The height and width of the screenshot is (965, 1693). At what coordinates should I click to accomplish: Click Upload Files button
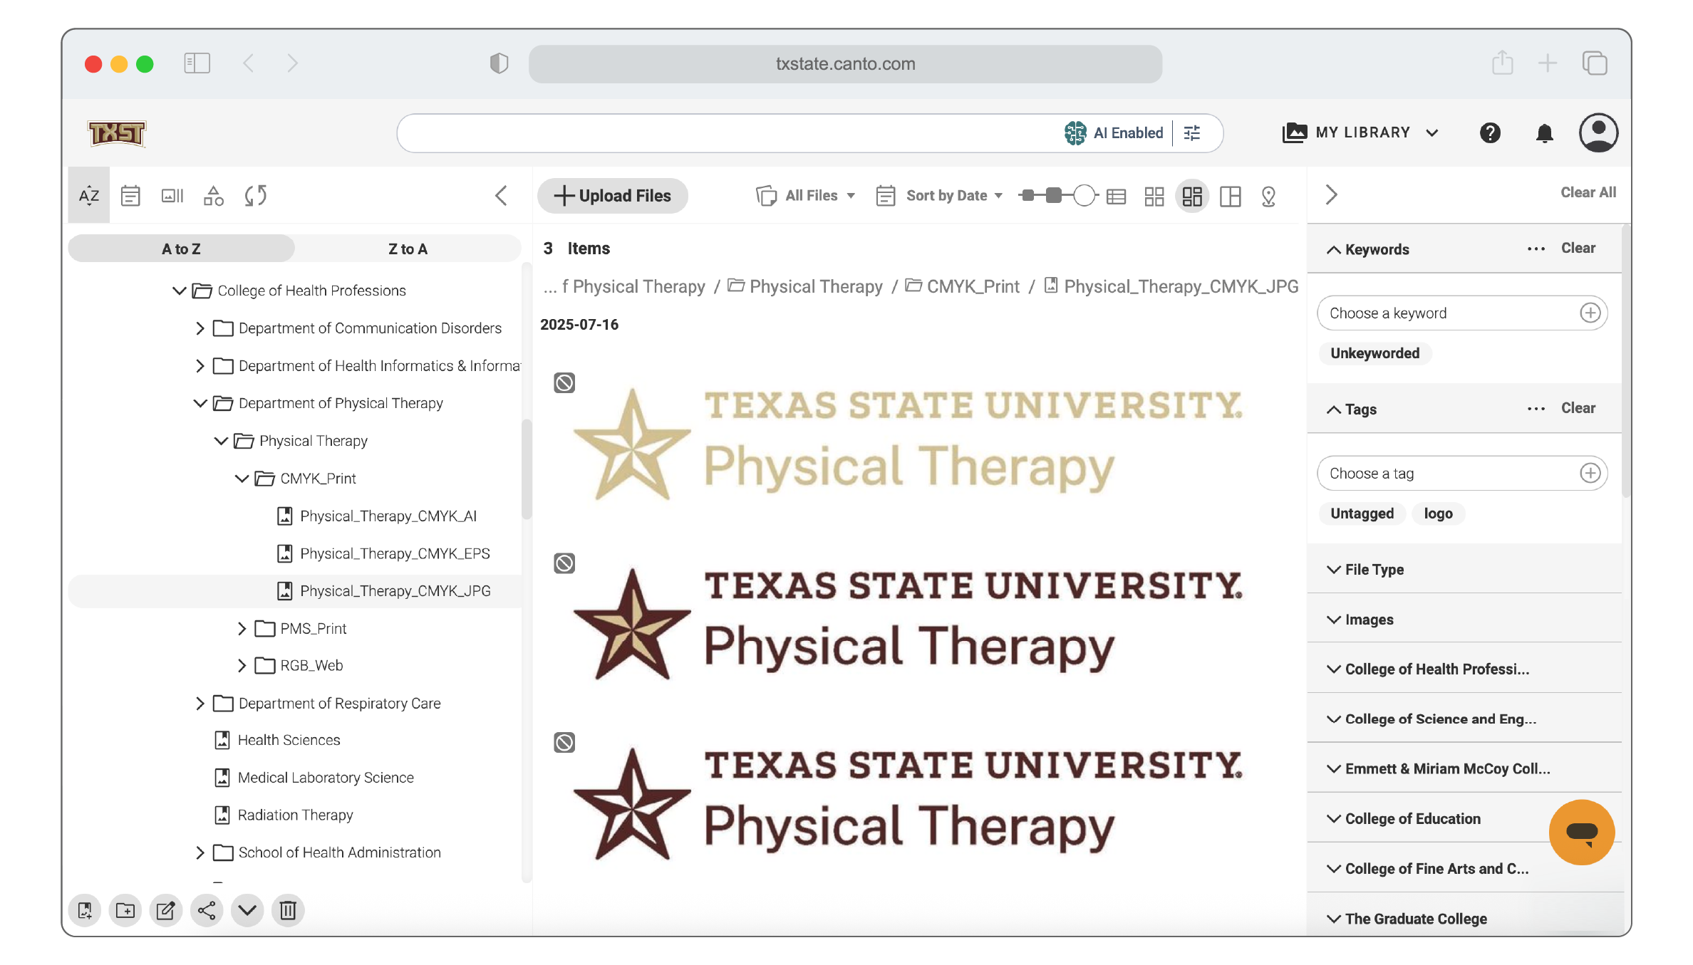coord(613,195)
